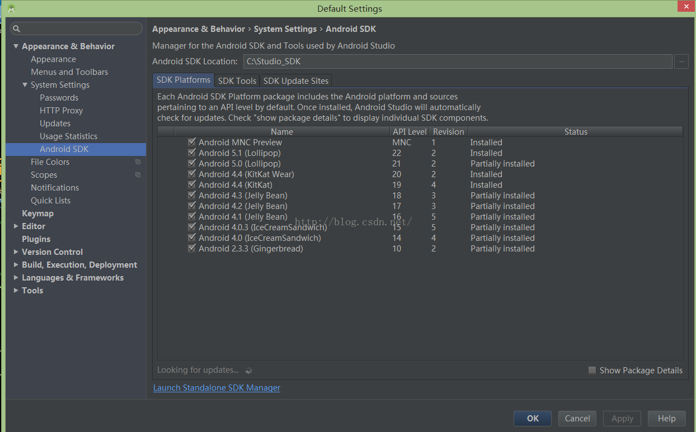Image resolution: width=696 pixels, height=432 pixels.
Task: Click the Help button
Action: [x=667, y=418]
